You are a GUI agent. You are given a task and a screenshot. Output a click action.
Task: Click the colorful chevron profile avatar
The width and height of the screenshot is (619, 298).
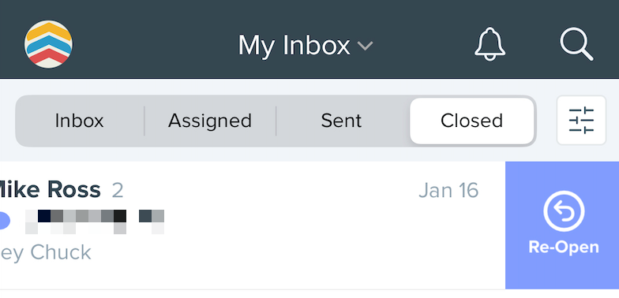pyautogui.click(x=48, y=44)
